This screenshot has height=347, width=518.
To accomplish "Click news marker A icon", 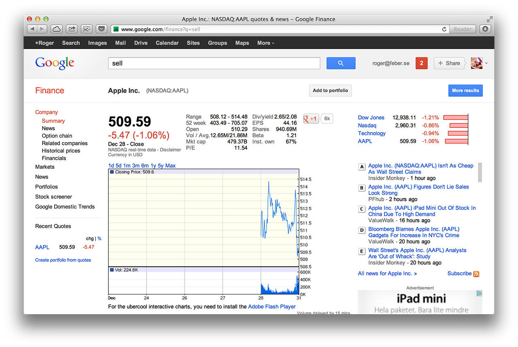I will click(x=362, y=166).
